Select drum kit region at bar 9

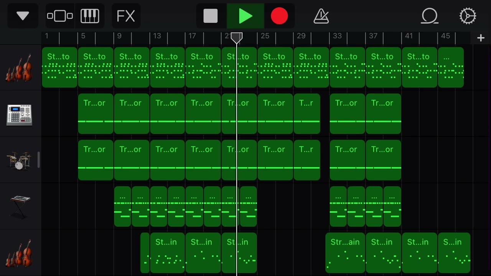(132, 160)
